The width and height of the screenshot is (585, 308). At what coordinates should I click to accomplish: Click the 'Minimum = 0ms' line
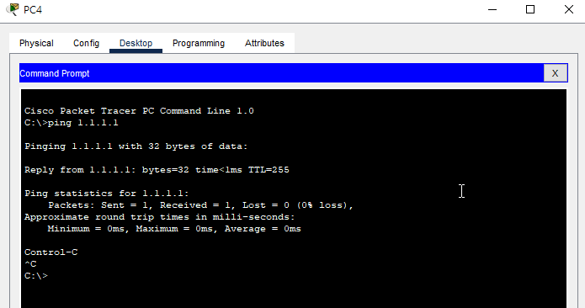[174, 229]
